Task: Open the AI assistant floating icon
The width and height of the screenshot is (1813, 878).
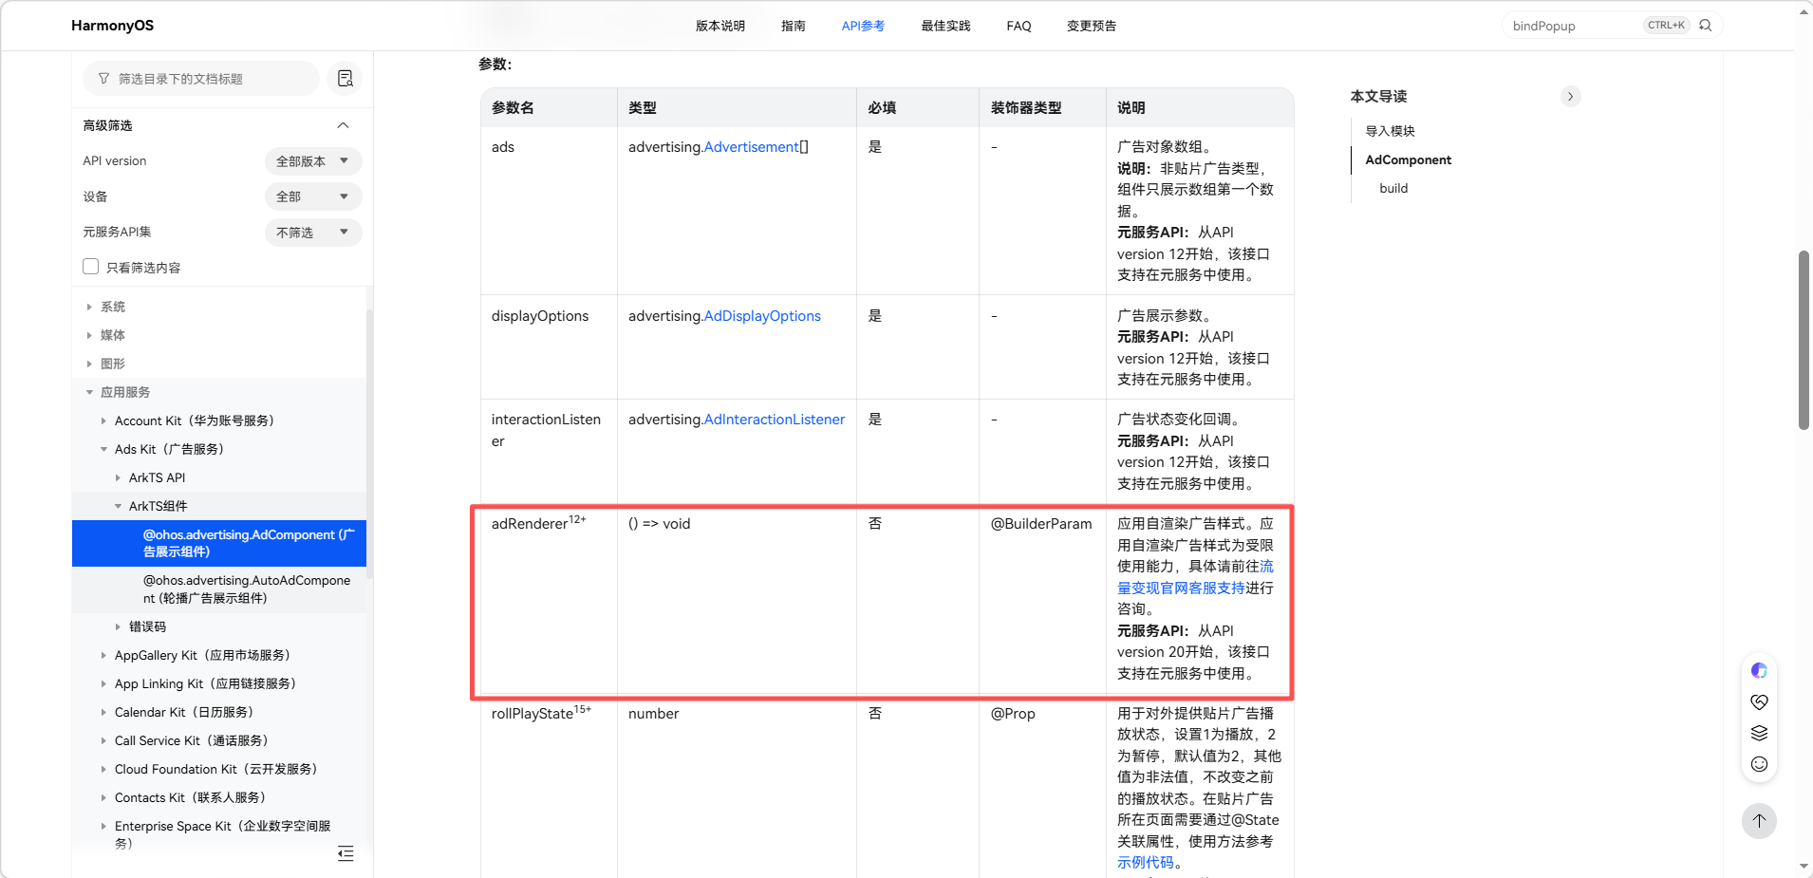Action: click(1759, 671)
